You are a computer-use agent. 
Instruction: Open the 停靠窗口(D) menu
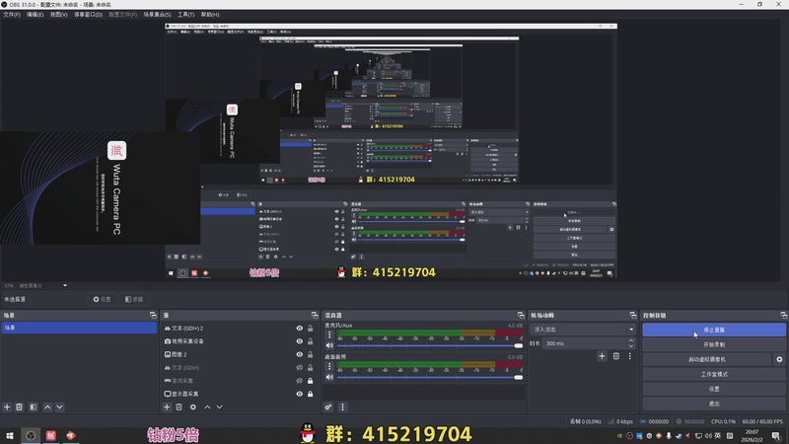(89, 15)
